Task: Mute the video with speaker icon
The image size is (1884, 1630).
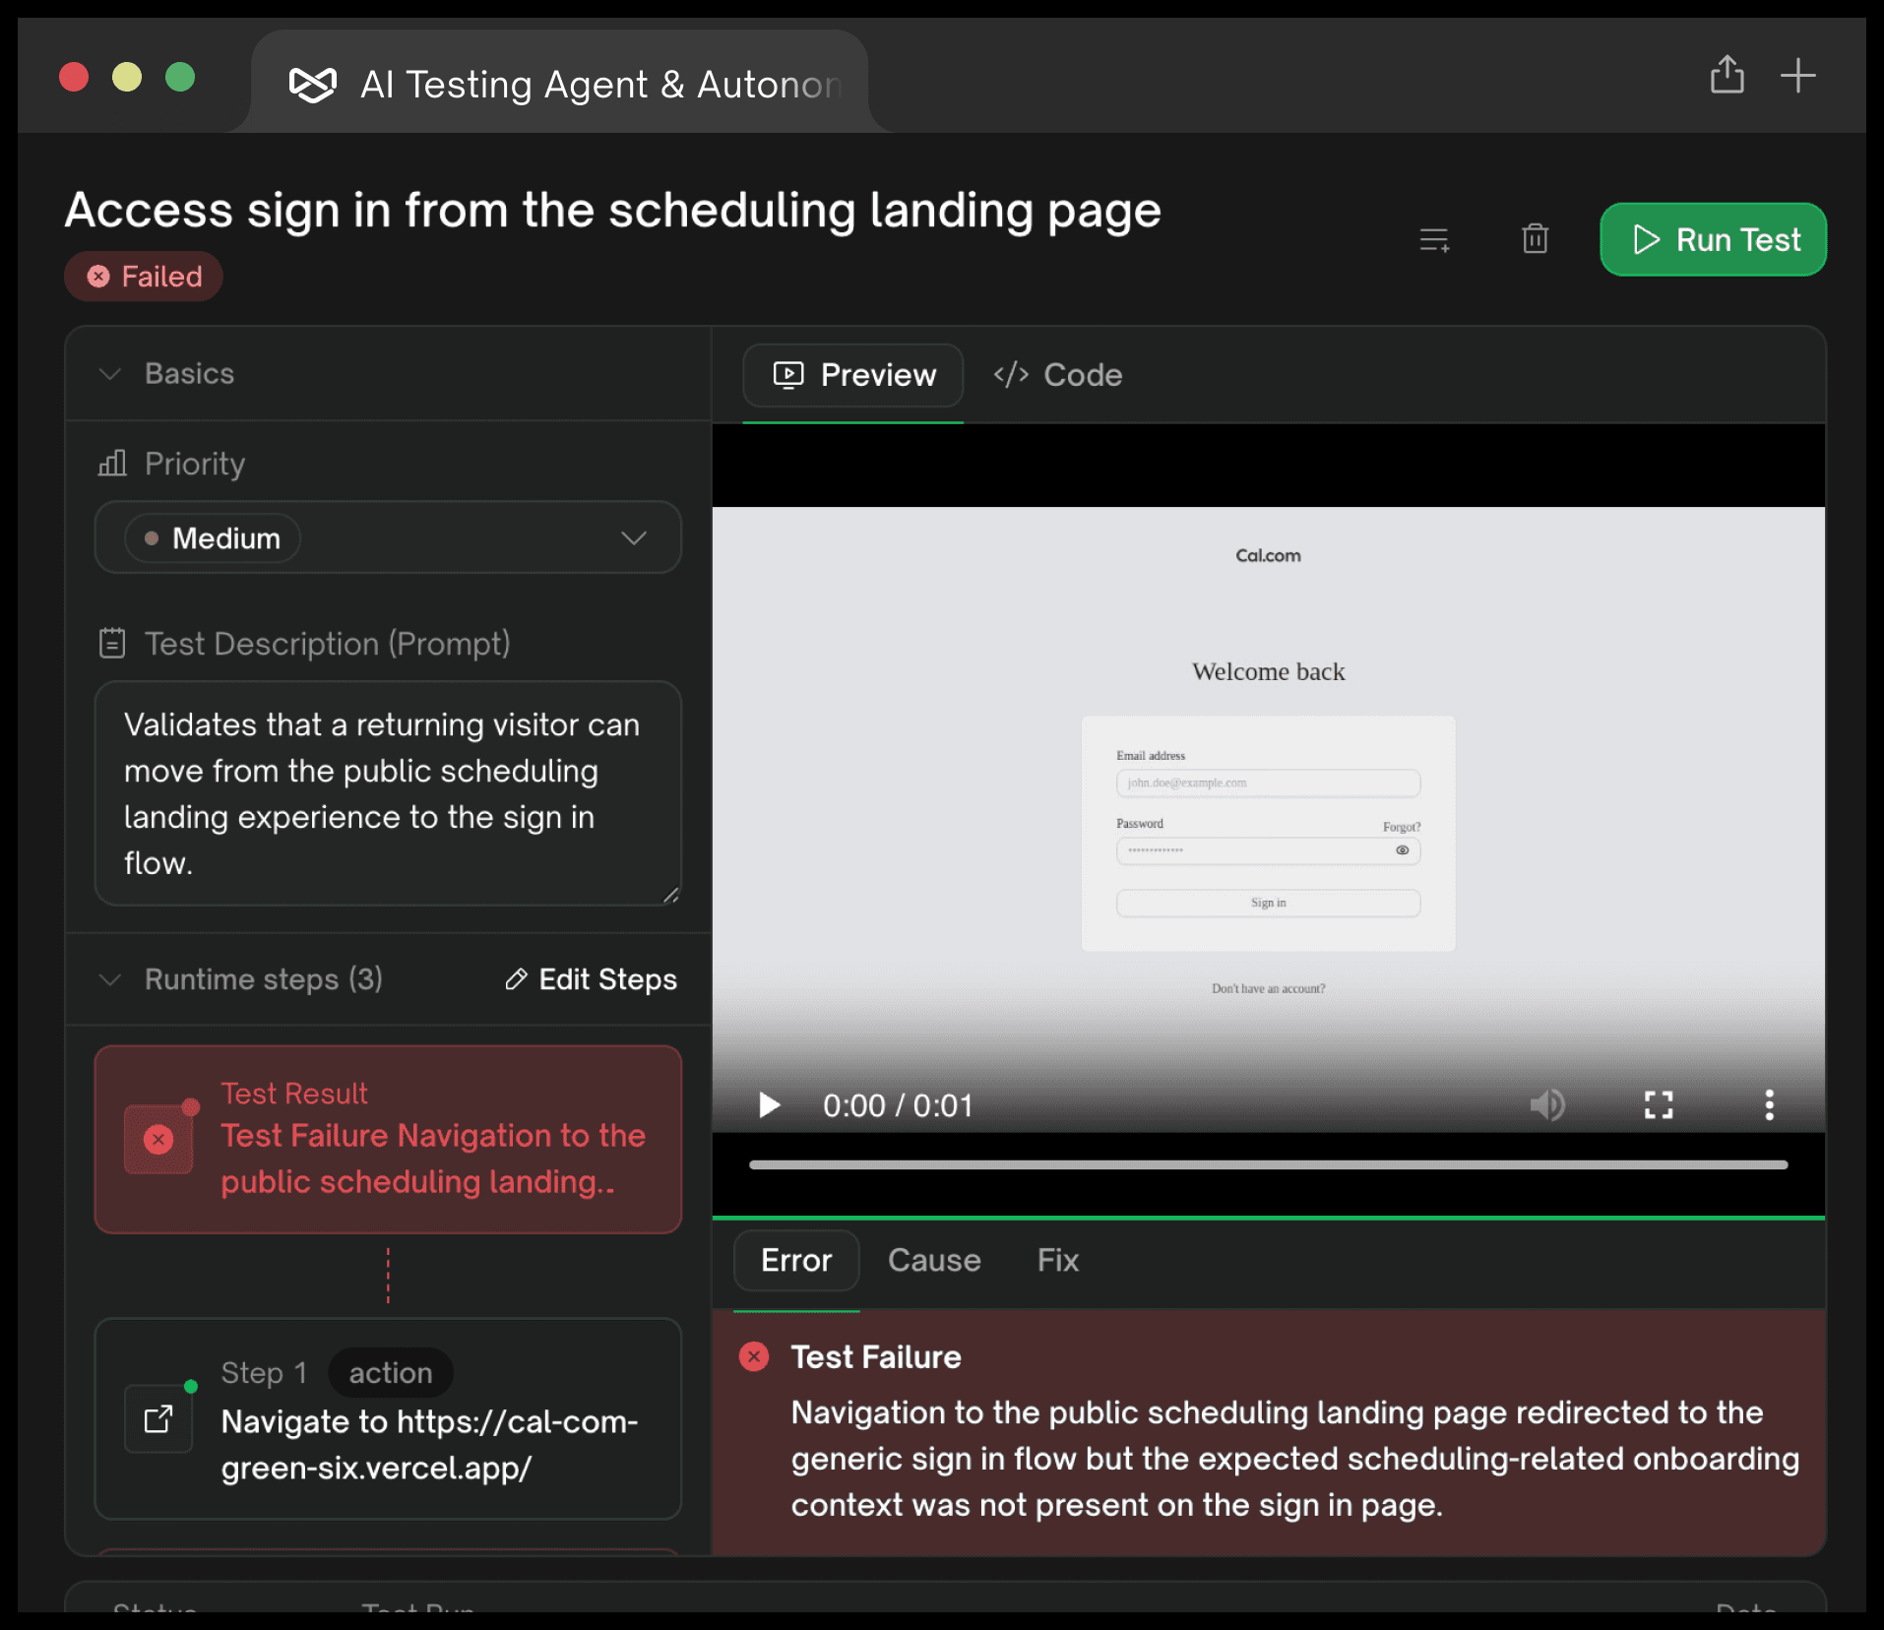Action: pos(1548,1105)
